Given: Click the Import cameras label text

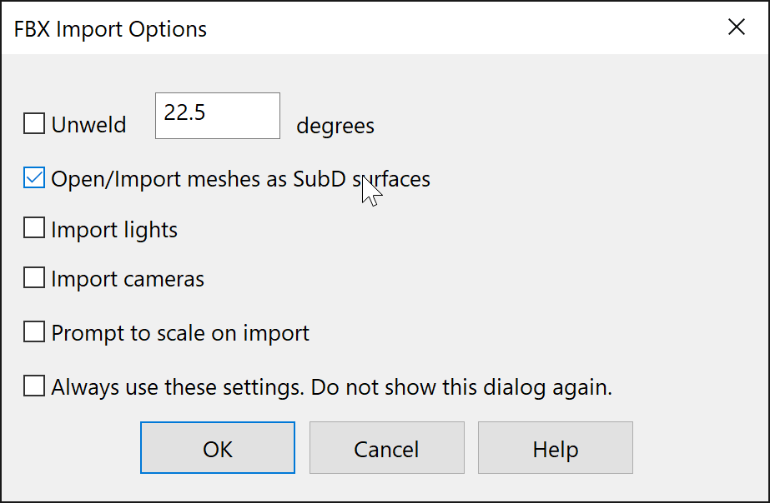Looking at the screenshot, I should [x=128, y=279].
